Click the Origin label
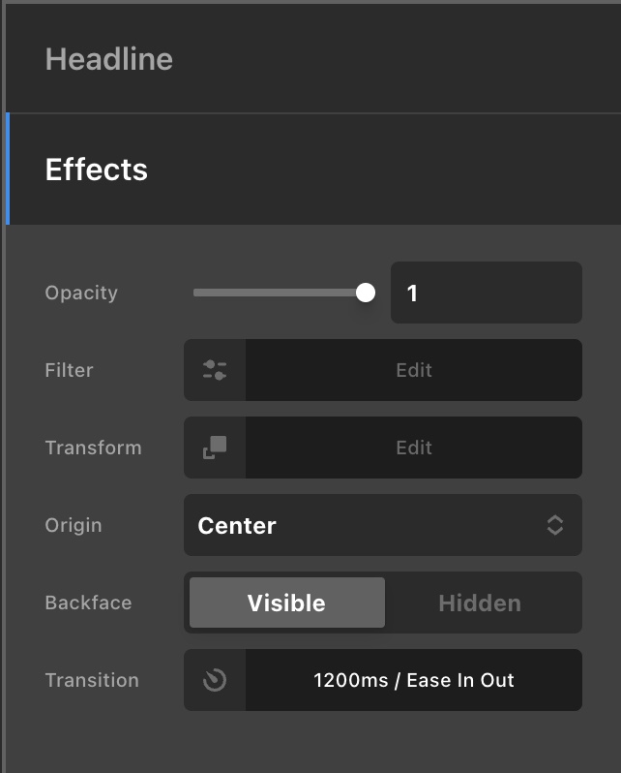 [74, 526]
